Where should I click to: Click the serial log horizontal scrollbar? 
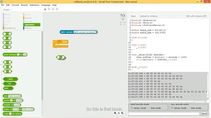[162, 101]
